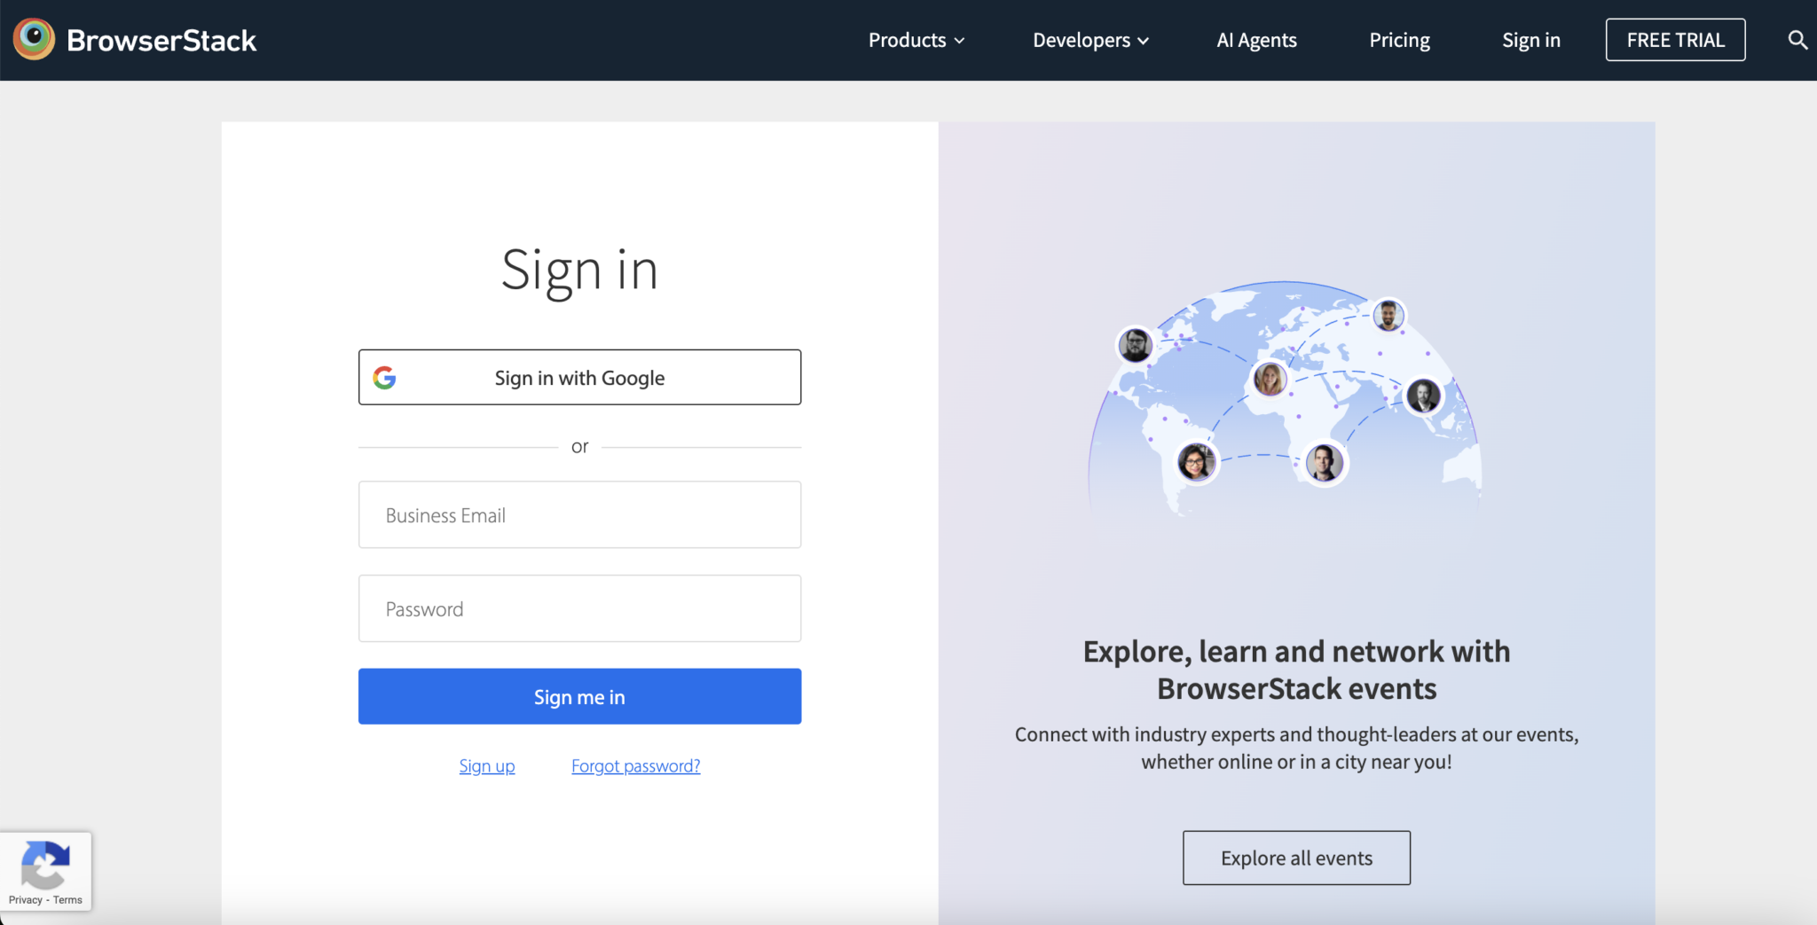The height and width of the screenshot is (925, 1817).
Task: Open the AI Agents page
Action: 1256,40
